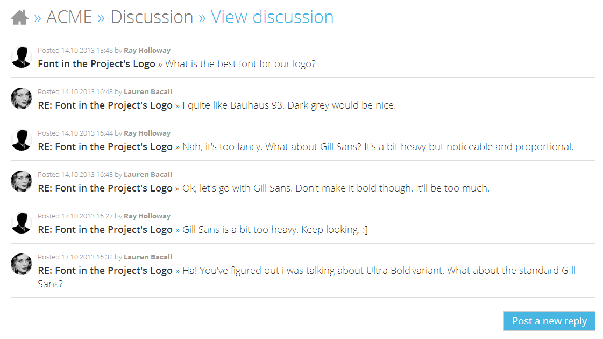Click reply title about Bauhaus 93

105,105
